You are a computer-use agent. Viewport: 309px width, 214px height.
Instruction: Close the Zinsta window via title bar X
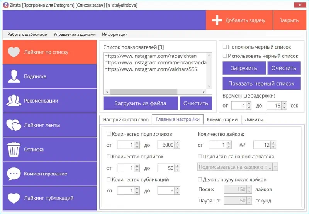[x=300, y=5]
